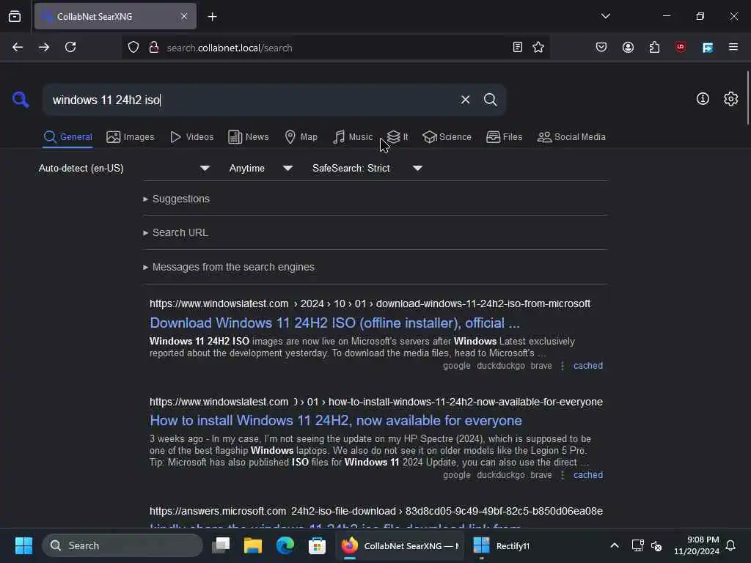Switch to the Map search tab
The height and width of the screenshot is (563, 751).
301,137
